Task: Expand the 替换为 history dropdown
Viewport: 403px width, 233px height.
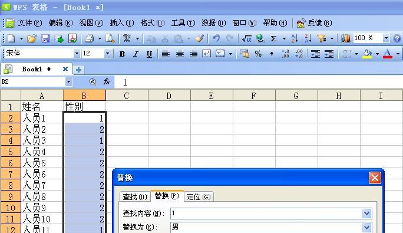Action: point(366,227)
